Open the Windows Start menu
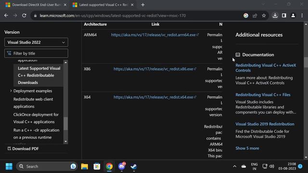The width and height of the screenshot is (308, 173). tap(9, 166)
